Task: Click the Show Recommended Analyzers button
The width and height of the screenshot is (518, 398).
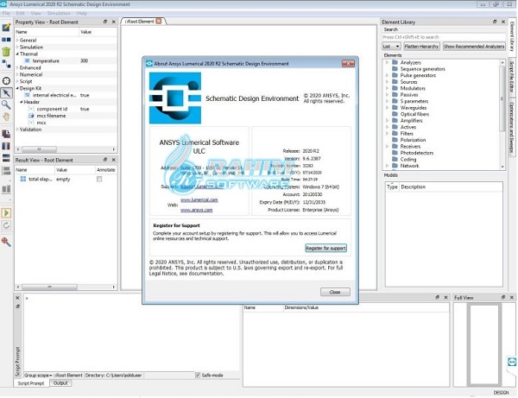Action: coord(474,47)
